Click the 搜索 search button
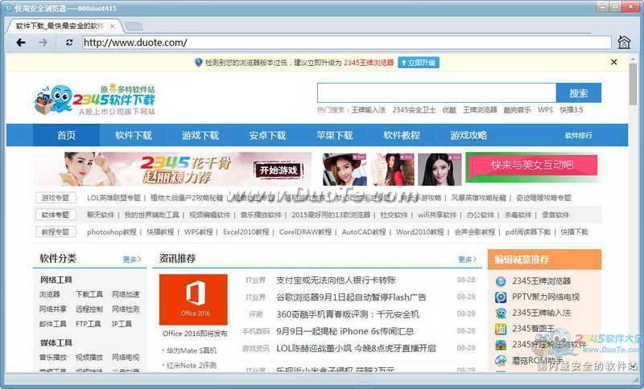The width and height of the screenshot is (644, 389). pos(578,93)
